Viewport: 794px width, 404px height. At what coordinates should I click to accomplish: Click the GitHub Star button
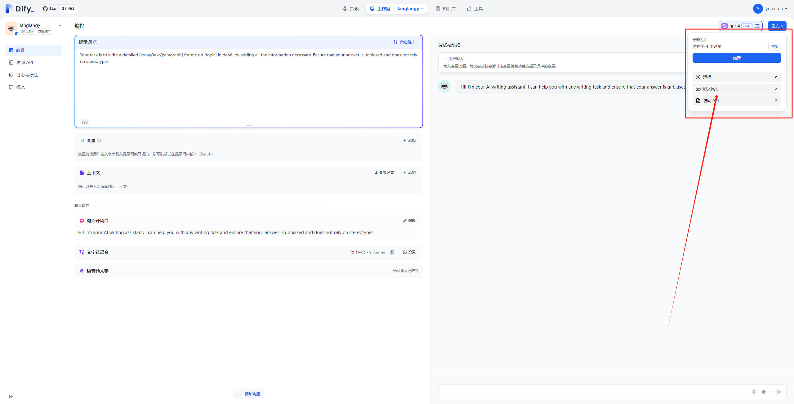50,9
